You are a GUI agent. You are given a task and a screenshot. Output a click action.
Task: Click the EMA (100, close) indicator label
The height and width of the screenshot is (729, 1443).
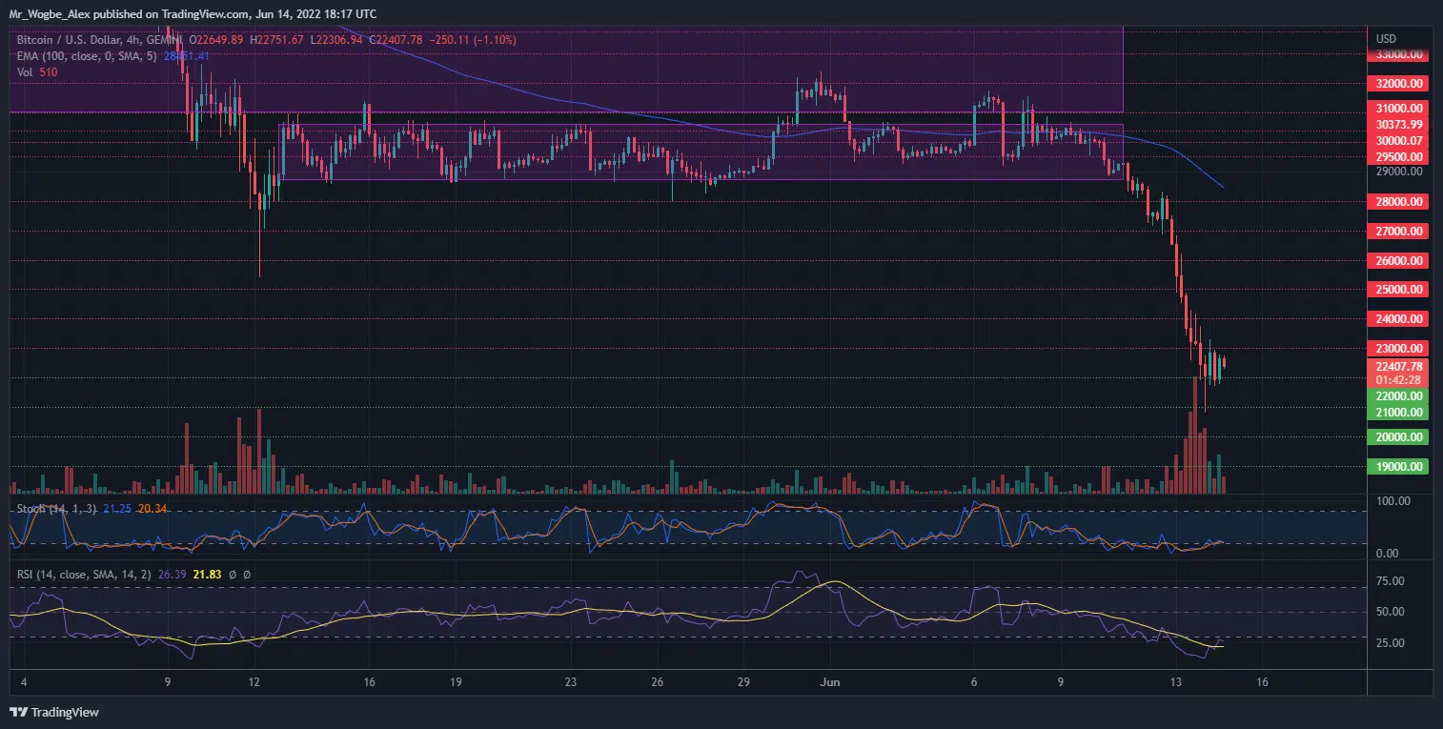(86, 56)
